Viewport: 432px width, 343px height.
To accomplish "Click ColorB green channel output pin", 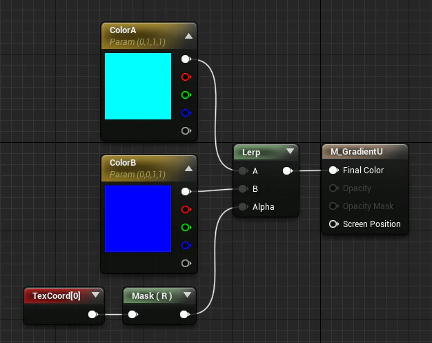I will [x=186, y=228].
